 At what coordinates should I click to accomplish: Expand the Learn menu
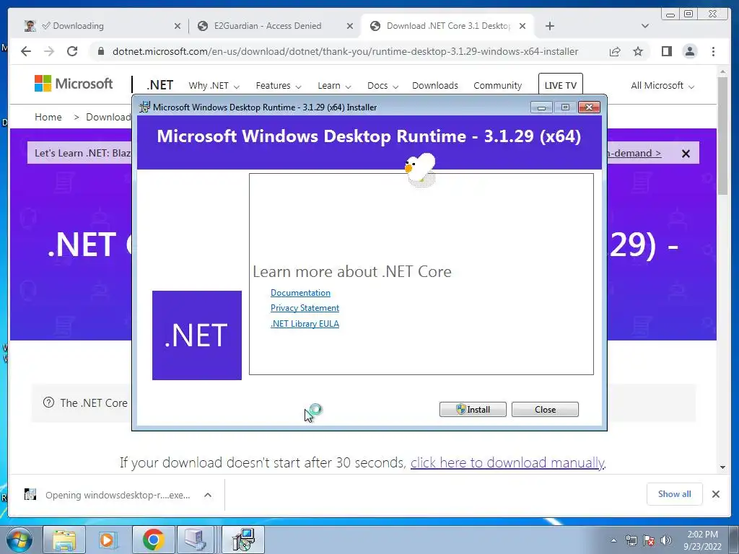tap(334, 86)
